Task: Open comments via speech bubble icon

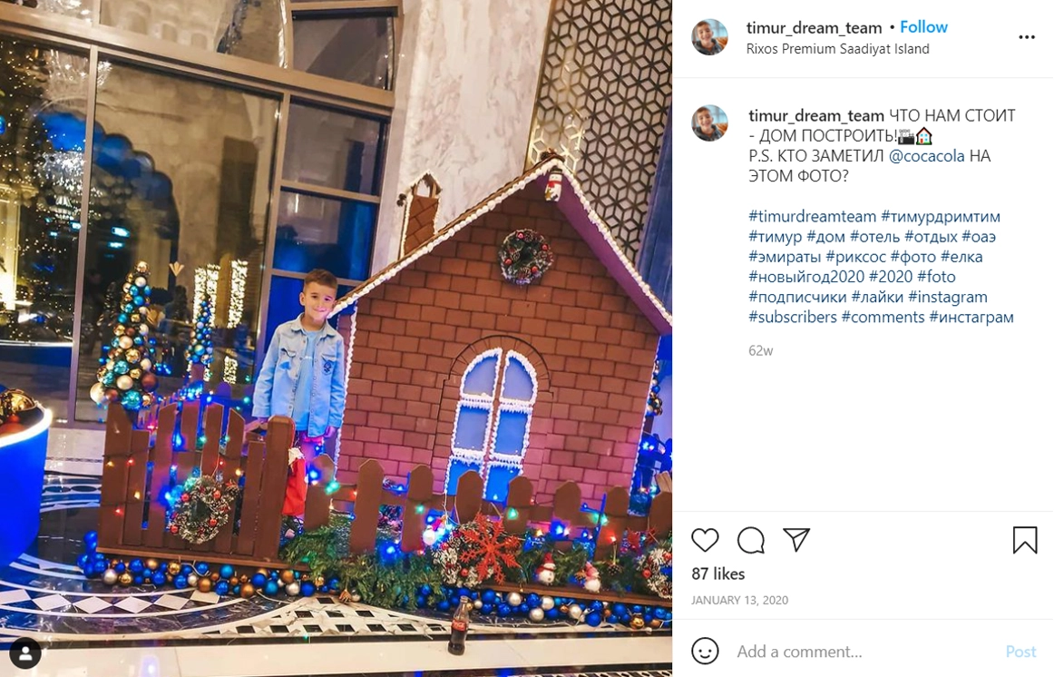Action: coord(750,540)
